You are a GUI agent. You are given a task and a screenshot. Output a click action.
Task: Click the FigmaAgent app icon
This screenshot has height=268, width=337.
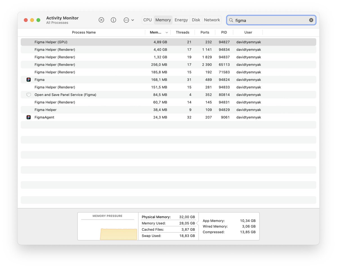pyautogui.click(x=29, y=117)
